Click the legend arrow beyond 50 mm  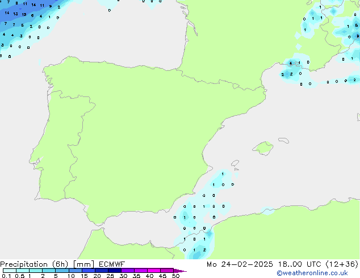coord(180,271)
